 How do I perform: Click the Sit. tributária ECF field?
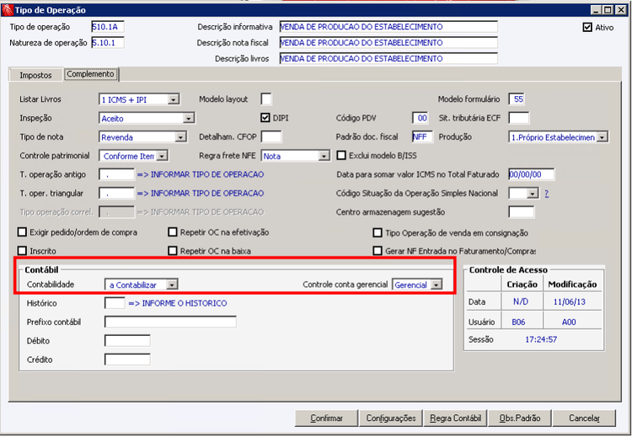pyautogui.click(x=519, y=118)
